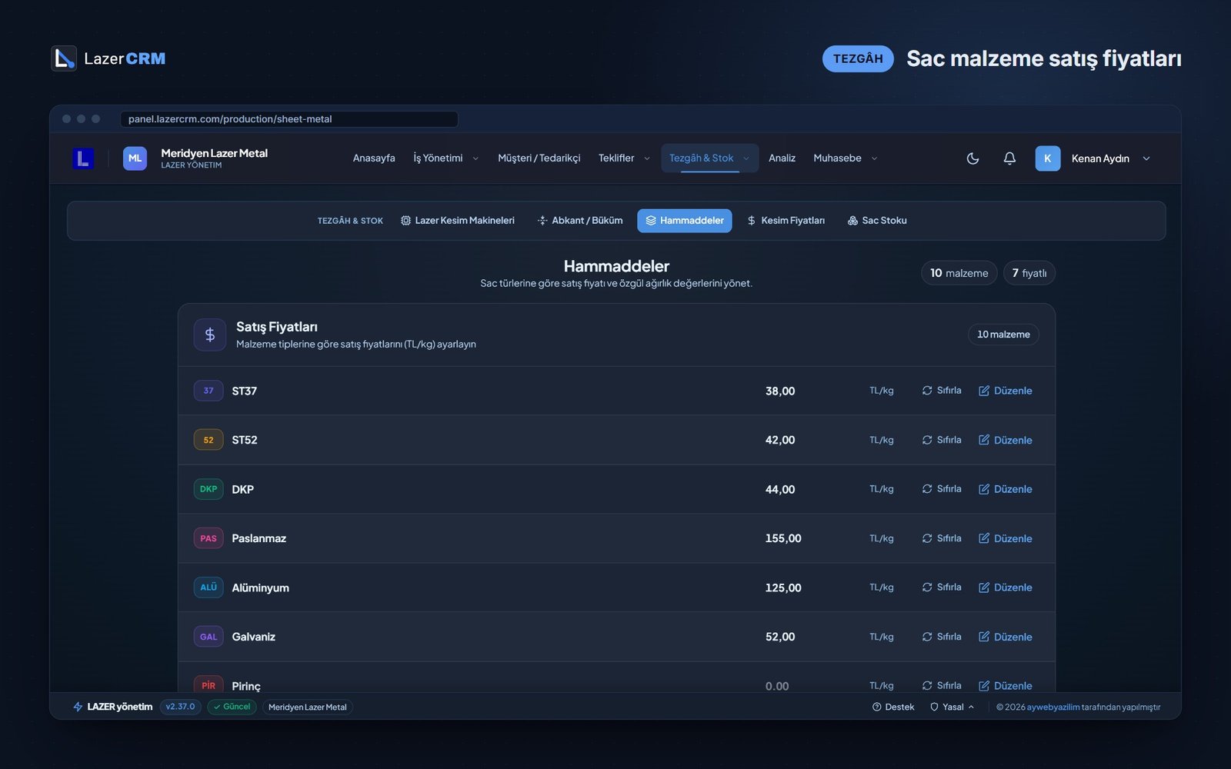This screenshot has height=769, width=1231.
Task: Click the LazerCRM logo at the top left
Action: (x=108, y=58)
